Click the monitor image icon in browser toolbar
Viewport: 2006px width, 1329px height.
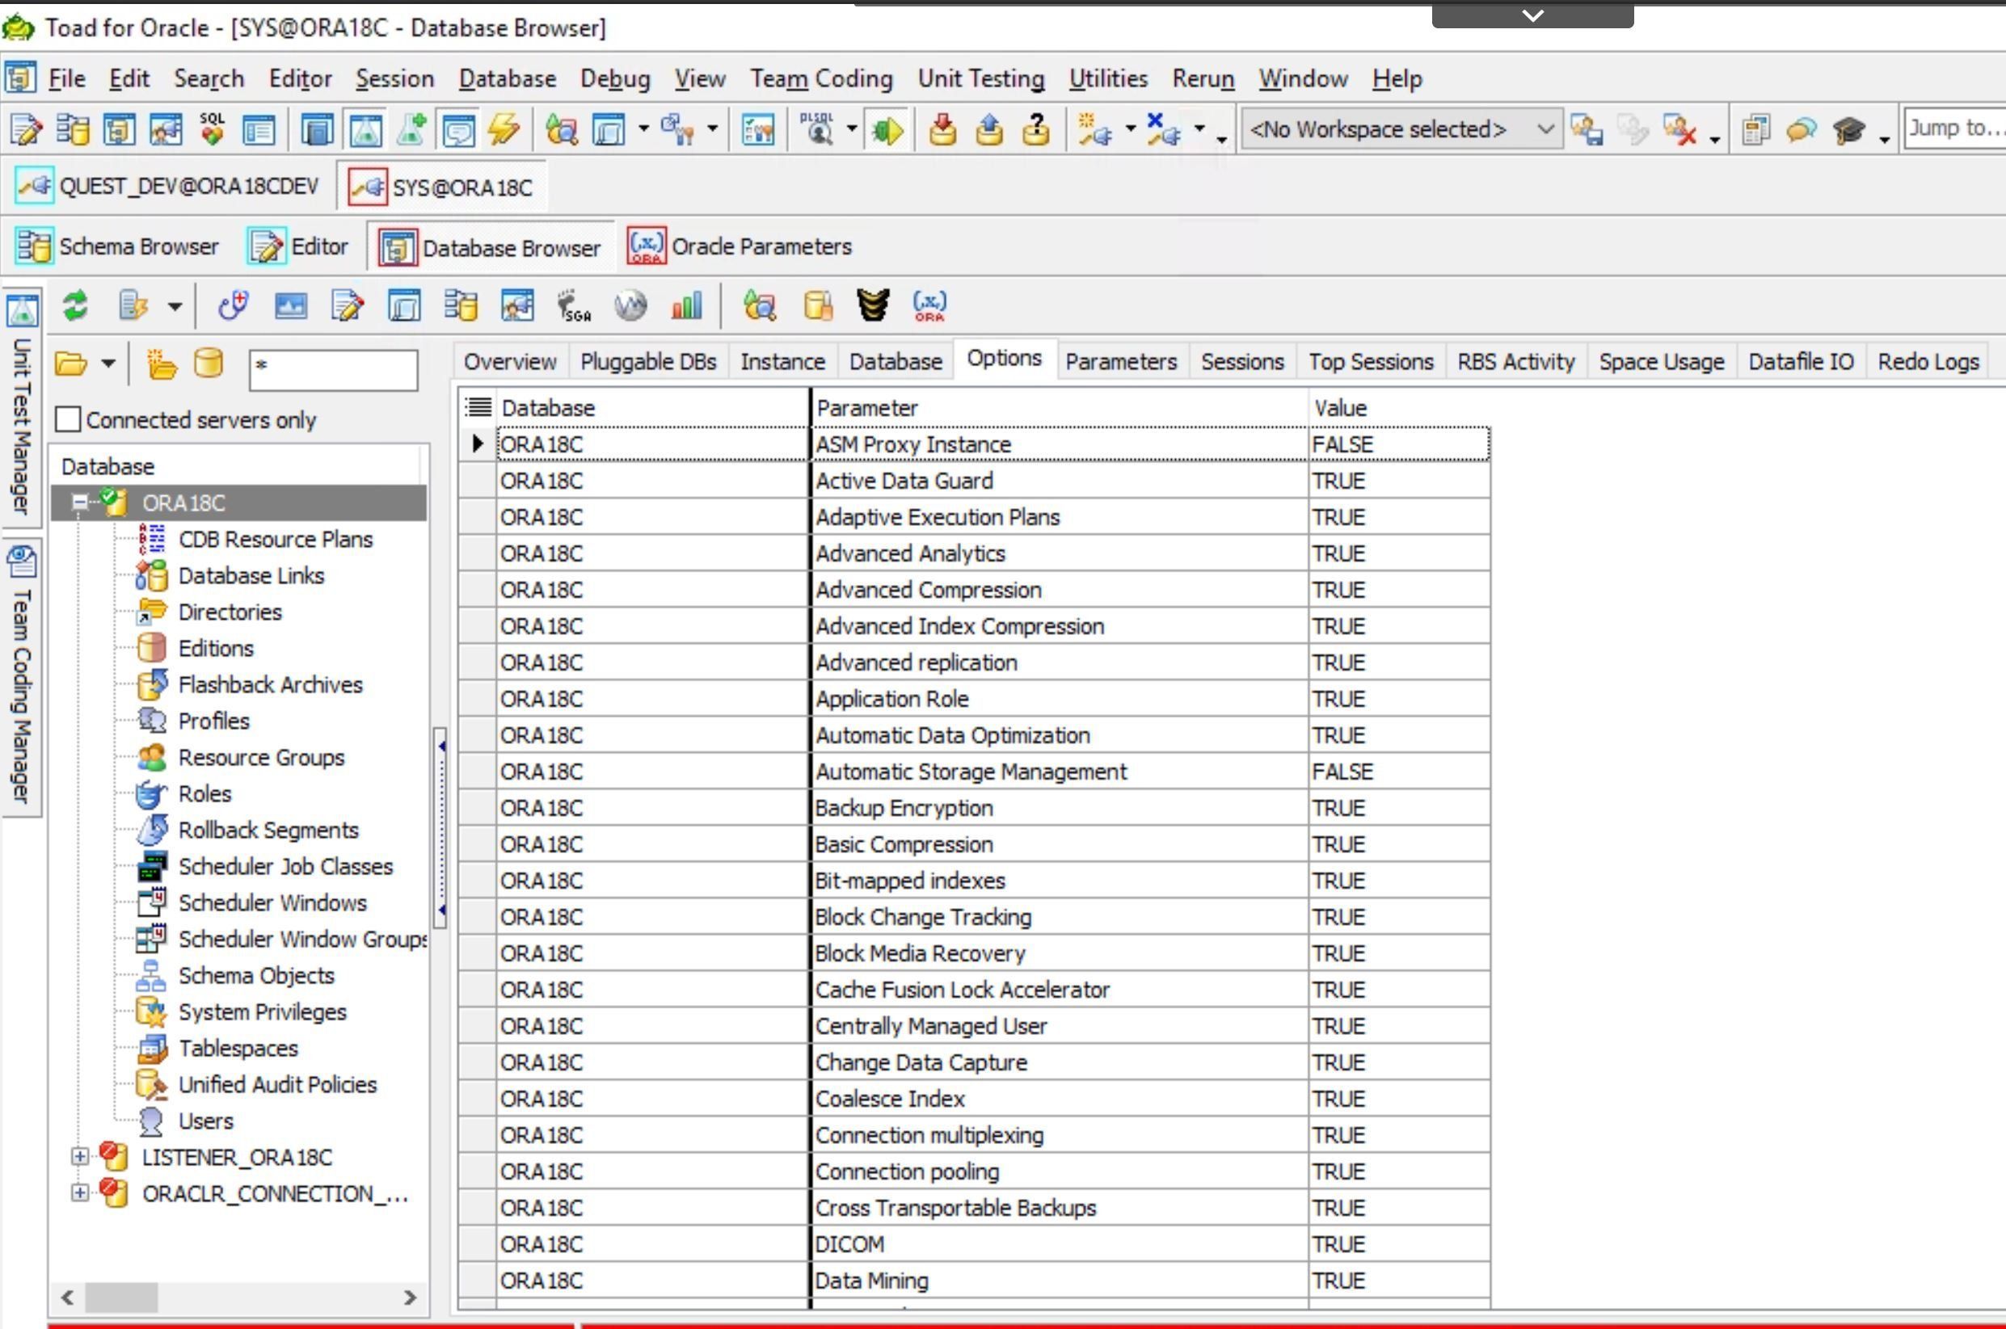(x=291, y=305)
